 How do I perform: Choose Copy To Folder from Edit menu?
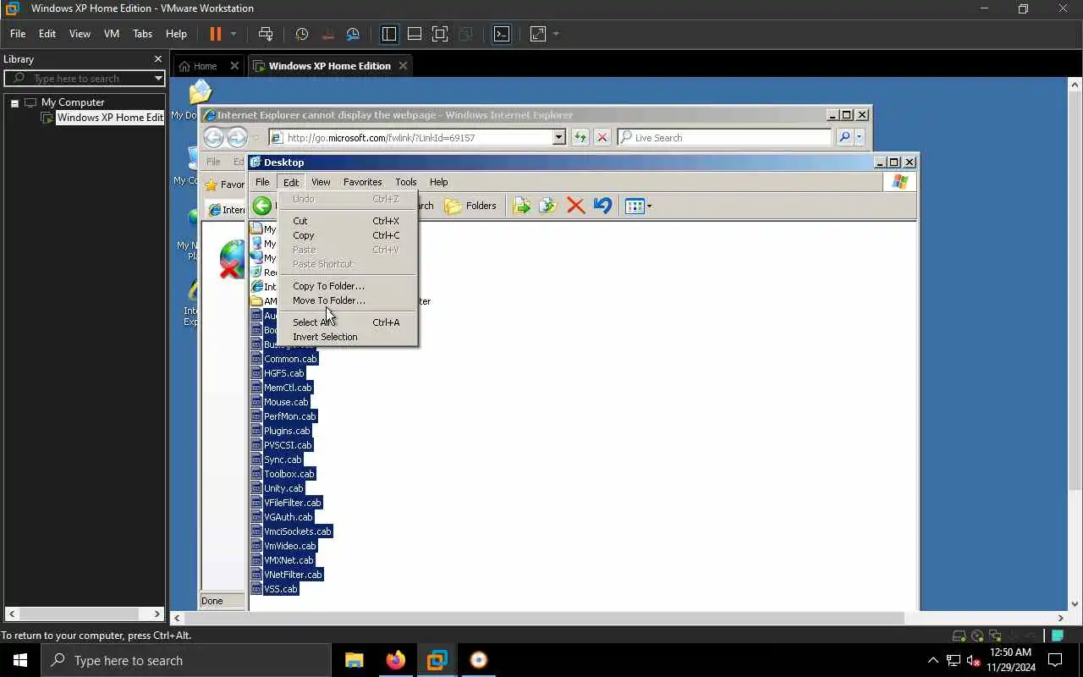[x=328, y=286]
